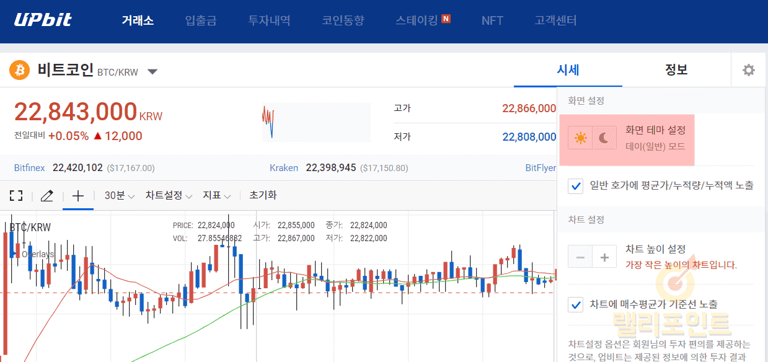Viewport: 768px width, 362px height.
Task: Toggle fullscreen chart mode icon
Action: tap(16, 196)
